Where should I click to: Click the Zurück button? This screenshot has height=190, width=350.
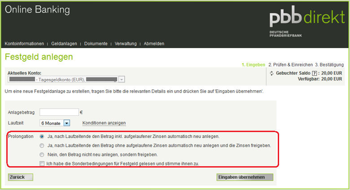[21, 177]
